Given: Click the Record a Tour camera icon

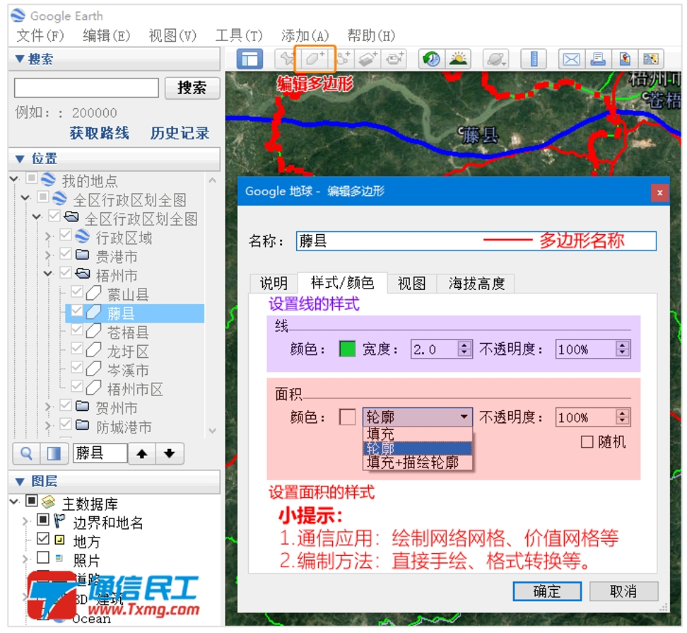Looking at the screenshot, I should click(x=394, y=59).
